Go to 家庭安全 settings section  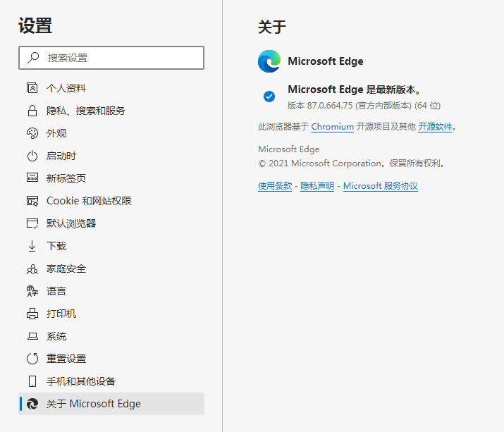(x=66, y=269)
